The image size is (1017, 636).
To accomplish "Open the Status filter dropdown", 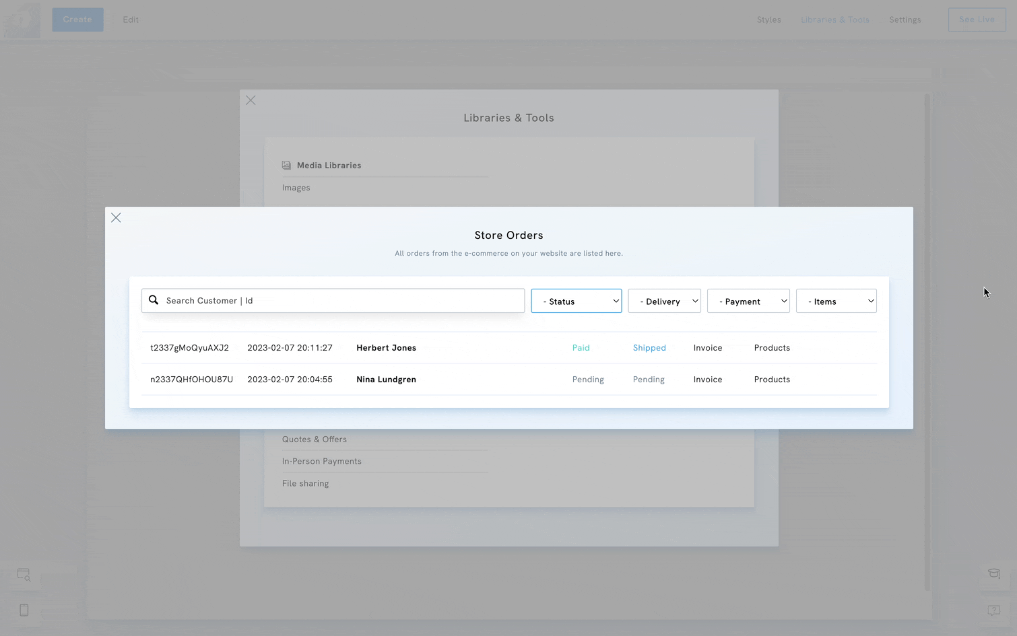I will click(x=576, y=302).
